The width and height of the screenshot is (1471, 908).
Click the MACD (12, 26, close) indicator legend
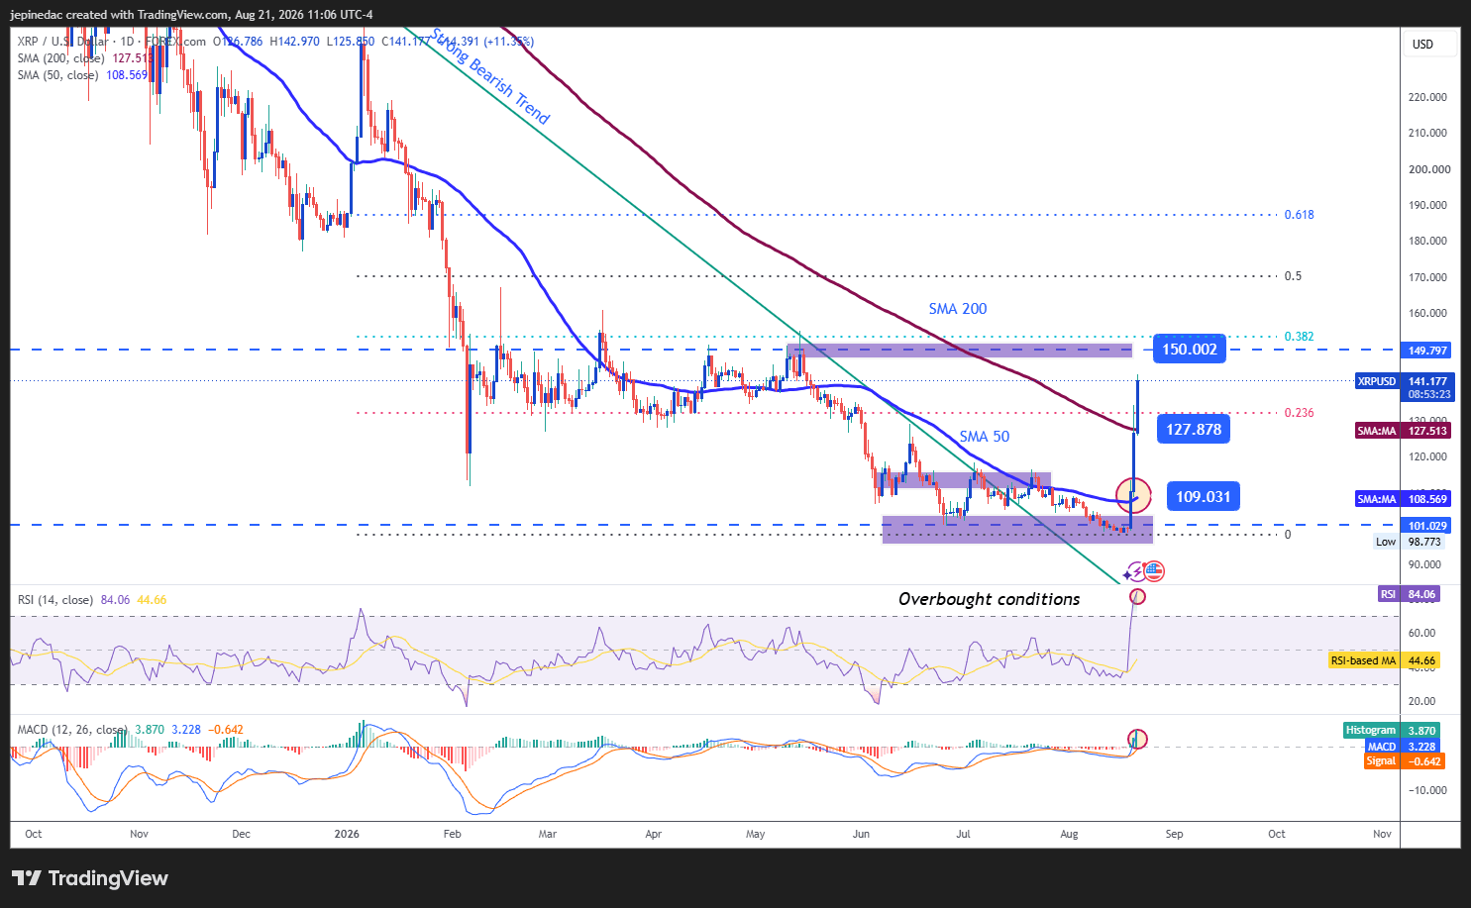click(130, 730)
